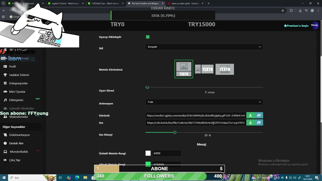Image resolution: width=322 pixels, height=181 pixels.
Task: Click user avatar in top right
Action: pyautogui.click(x=314, y=25)
